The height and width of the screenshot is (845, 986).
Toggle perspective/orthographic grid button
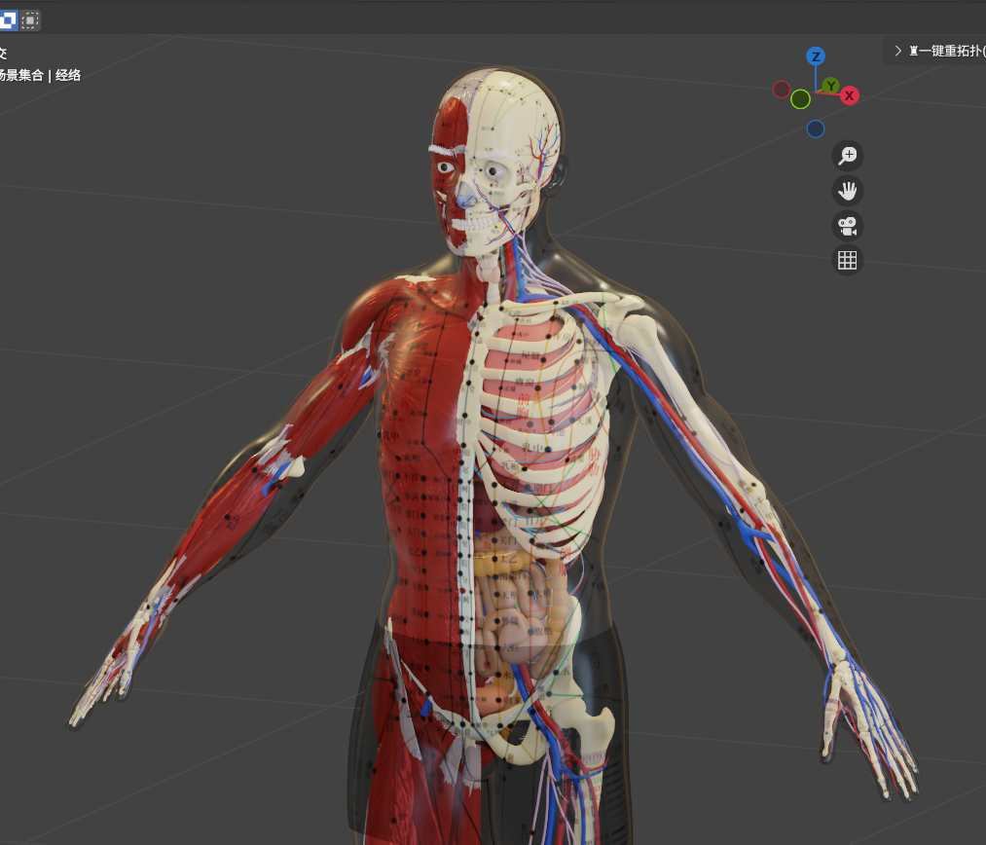(x=848, y=260)
